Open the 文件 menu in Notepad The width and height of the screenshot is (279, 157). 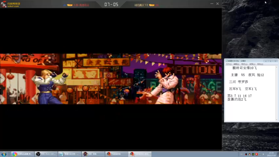(229, 64)
